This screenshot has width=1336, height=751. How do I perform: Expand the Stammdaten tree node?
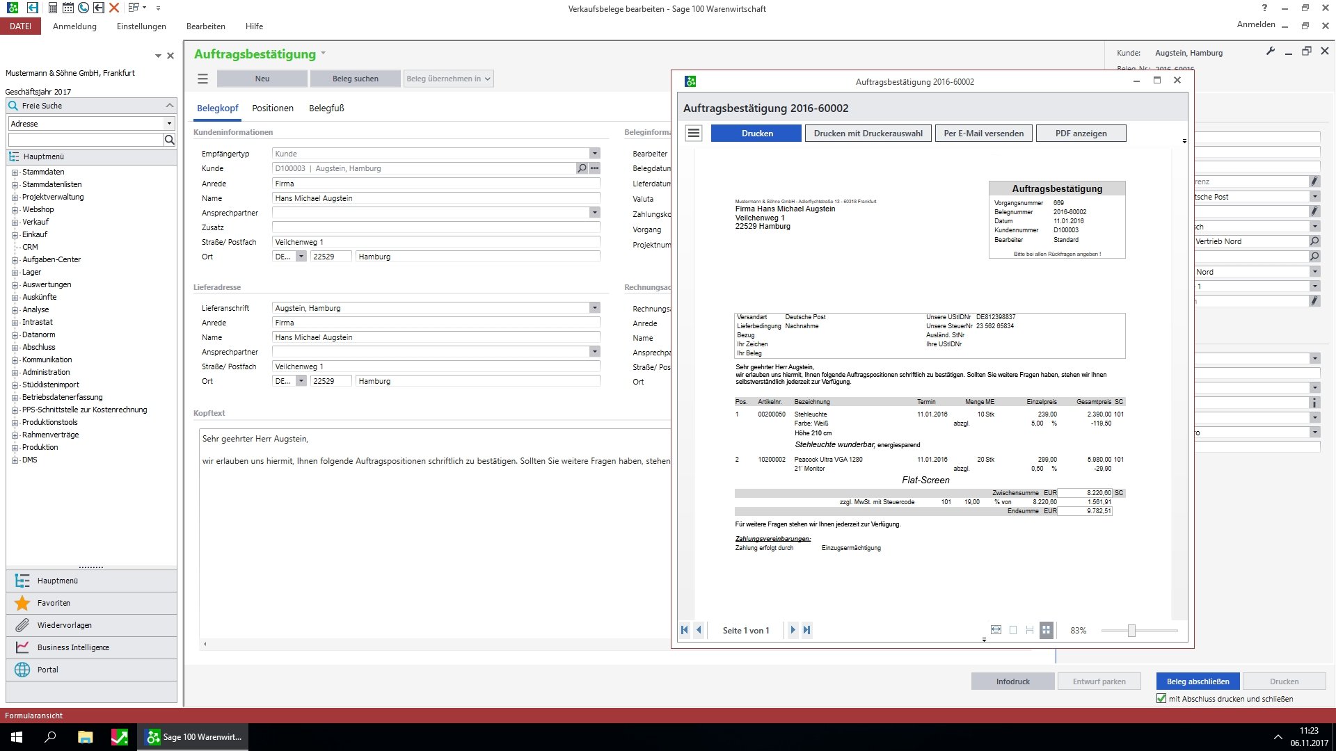(x=15, y=172)
